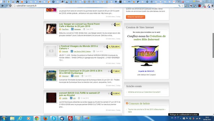Screen dimensions: 214x121
Task: Click the Articles récents heading
Action: (134, 86)
